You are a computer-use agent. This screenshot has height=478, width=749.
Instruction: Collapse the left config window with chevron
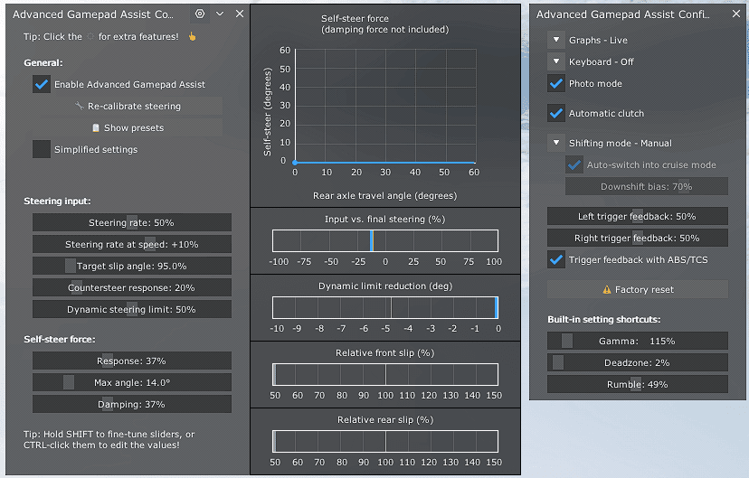pyautogui.click(x=220, y=14)
